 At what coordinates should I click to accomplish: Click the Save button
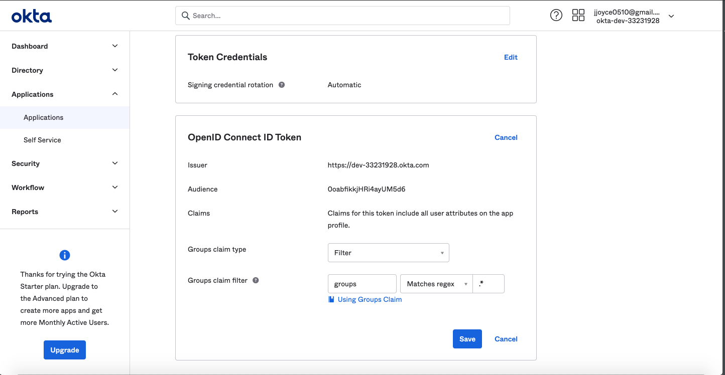(x=467, y=339)
